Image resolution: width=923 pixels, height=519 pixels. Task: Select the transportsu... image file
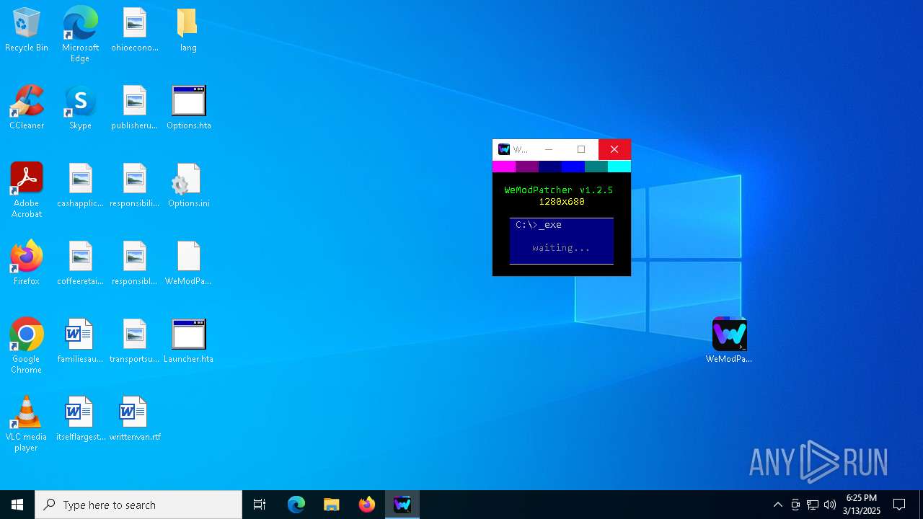pos(135,342)
